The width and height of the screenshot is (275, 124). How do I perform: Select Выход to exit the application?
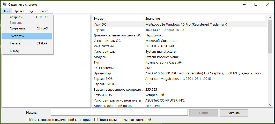tap(27, 51)
